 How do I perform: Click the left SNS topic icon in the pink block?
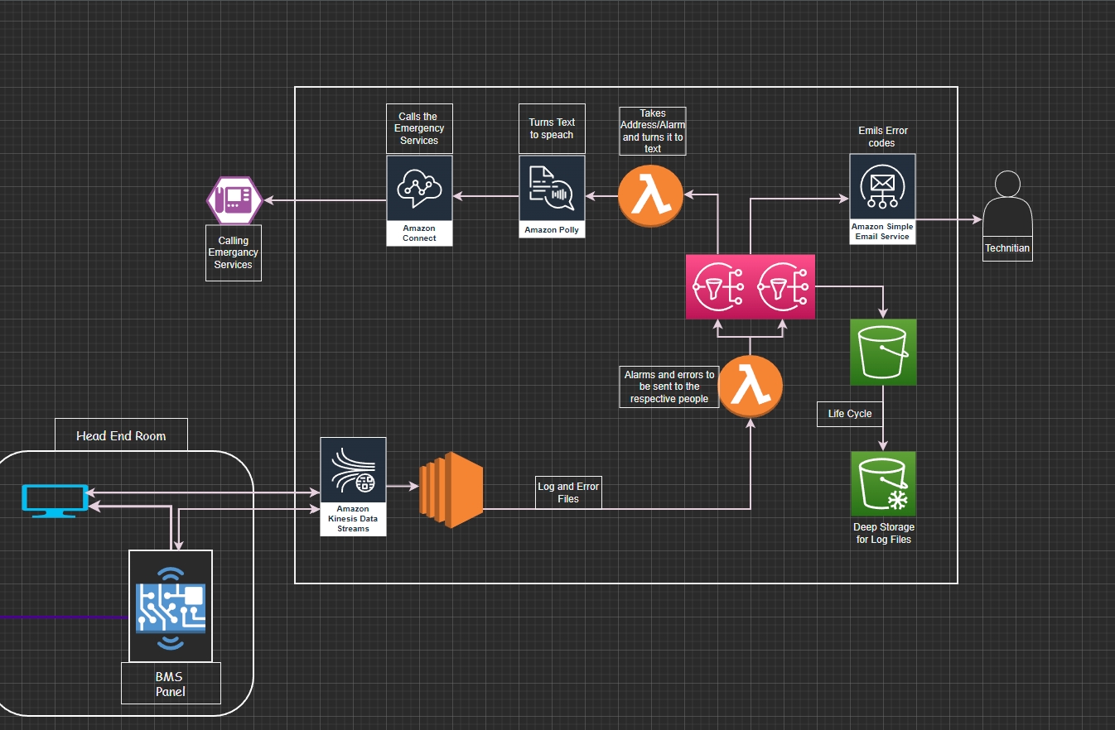(x=717, y=286)
